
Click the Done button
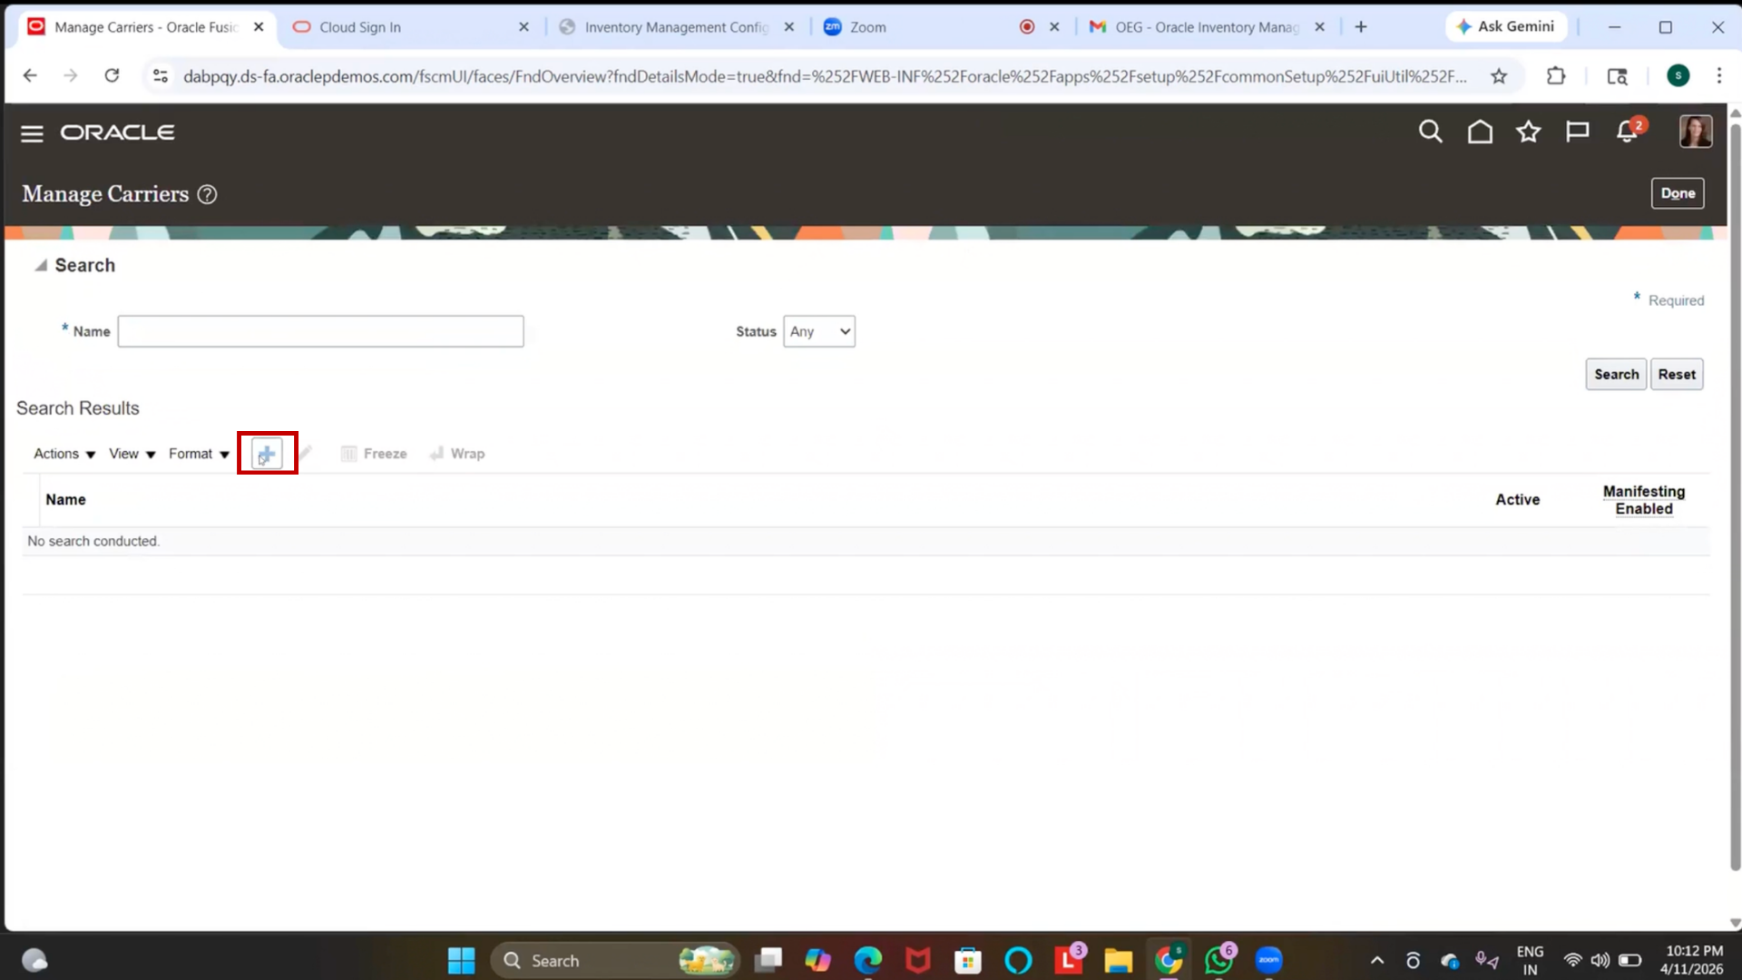tap(1678, 193)
